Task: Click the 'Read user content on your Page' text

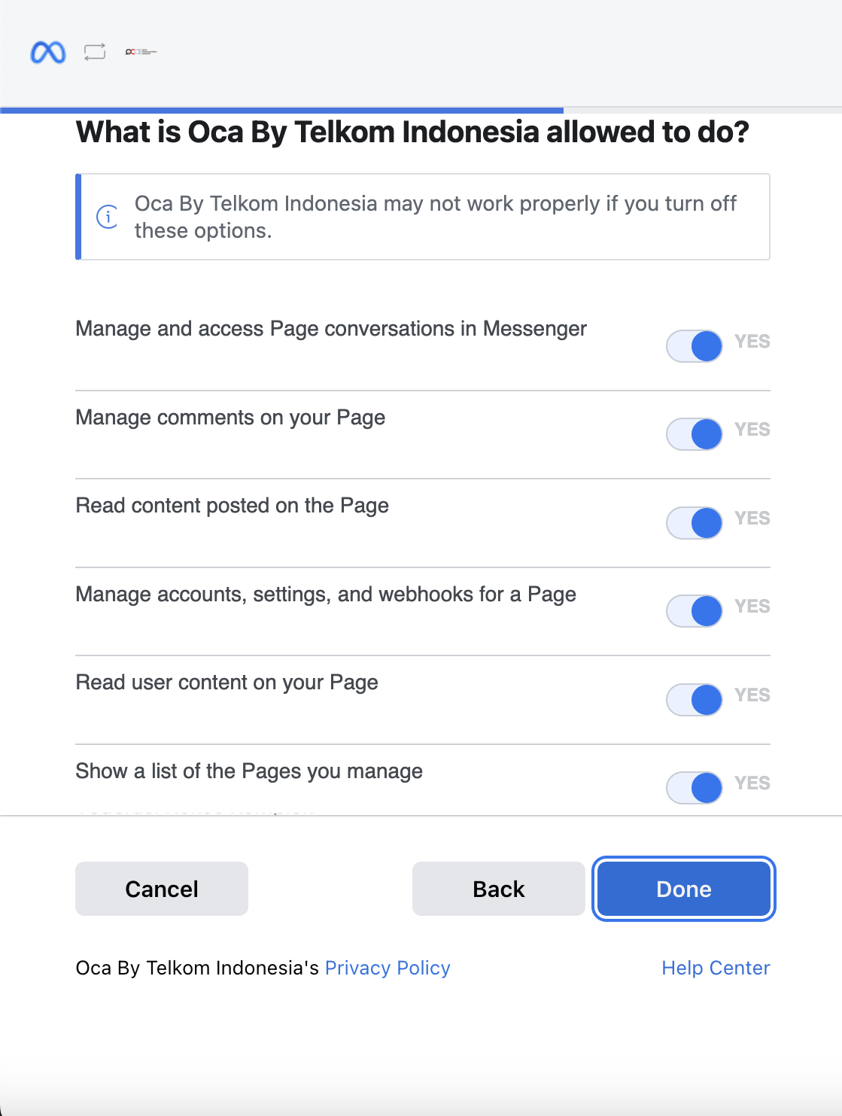Action: (x=226, y=683)
